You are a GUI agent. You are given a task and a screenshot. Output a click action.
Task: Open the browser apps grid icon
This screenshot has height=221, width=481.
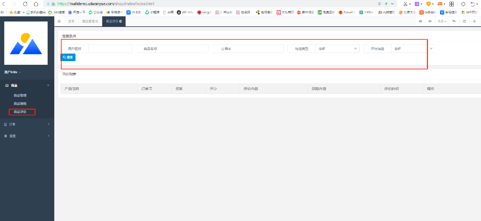point(452,4)
